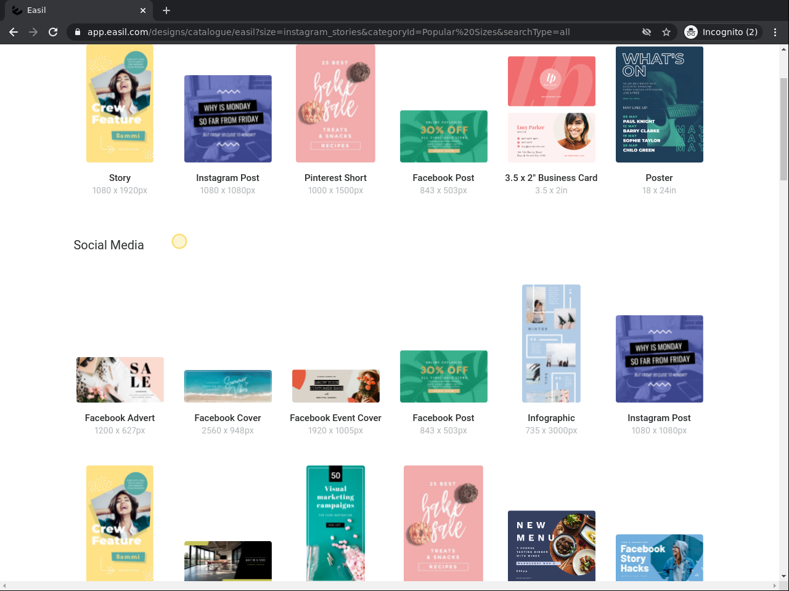Click the vertical scrollbar up arrow
This screenshot has height=591, width=789.
pyautogui.click(x=784, y=49)
